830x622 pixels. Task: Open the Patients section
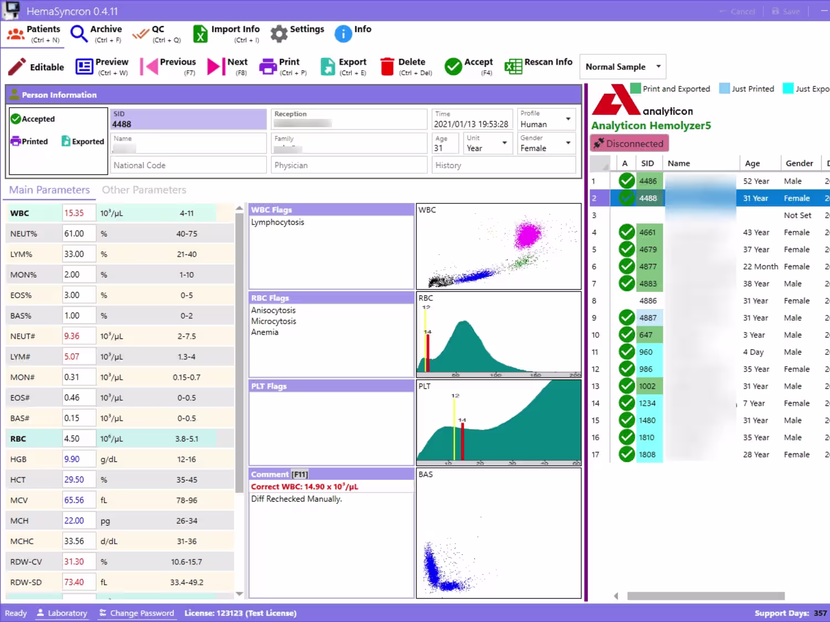point(33,34)
